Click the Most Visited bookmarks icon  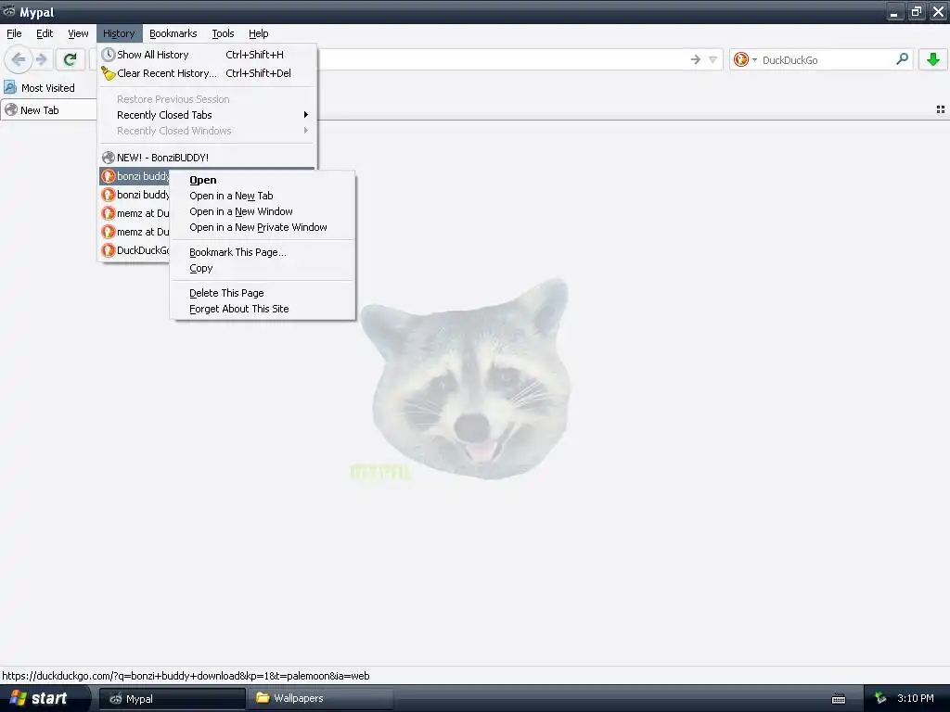coord(9,87)
